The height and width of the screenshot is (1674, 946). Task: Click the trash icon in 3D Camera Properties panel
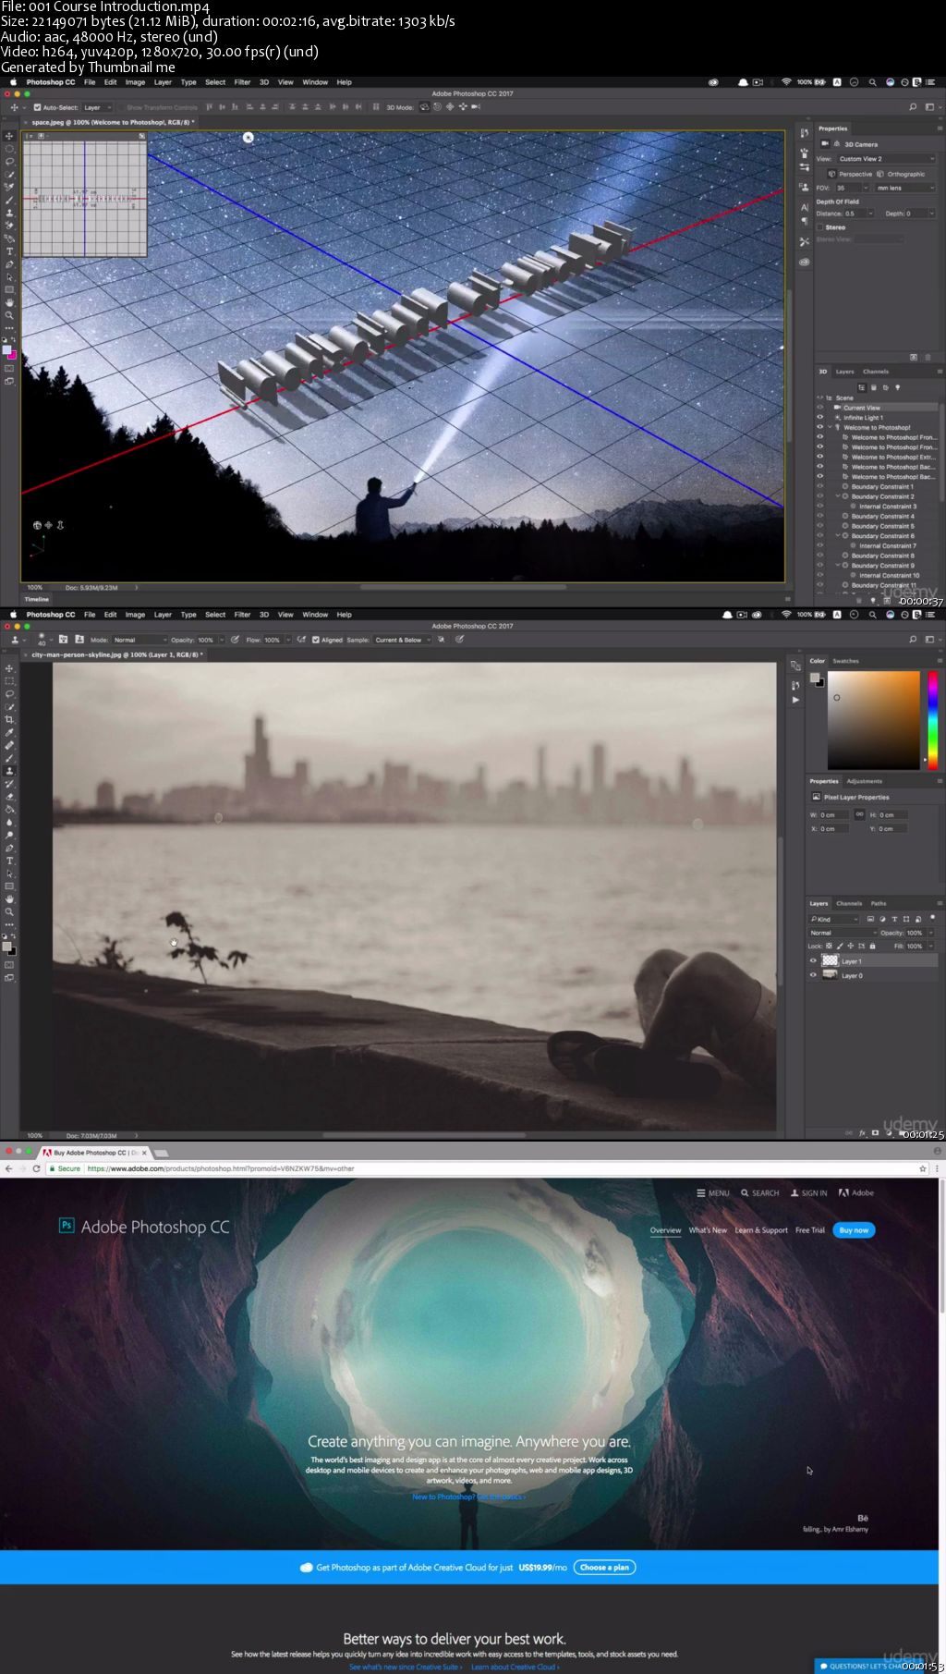[x=928, y=357]
